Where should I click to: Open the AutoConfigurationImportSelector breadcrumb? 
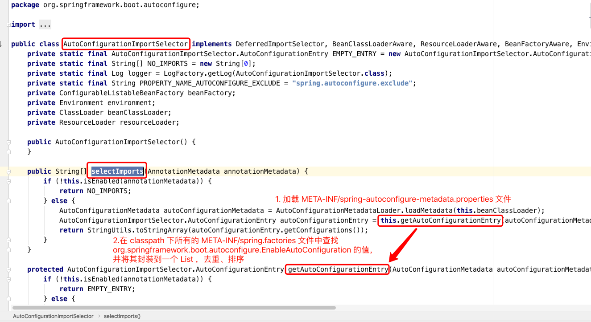click(53, 316)
